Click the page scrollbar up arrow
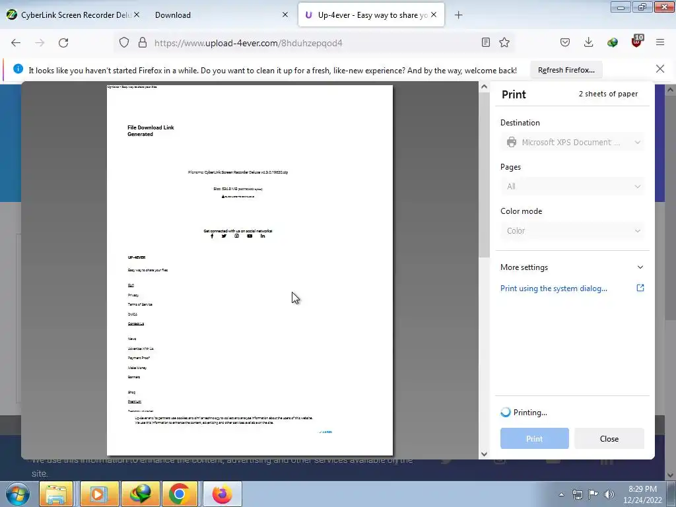The width and height of the screenshot is (676, 507). tap(671, 90)
